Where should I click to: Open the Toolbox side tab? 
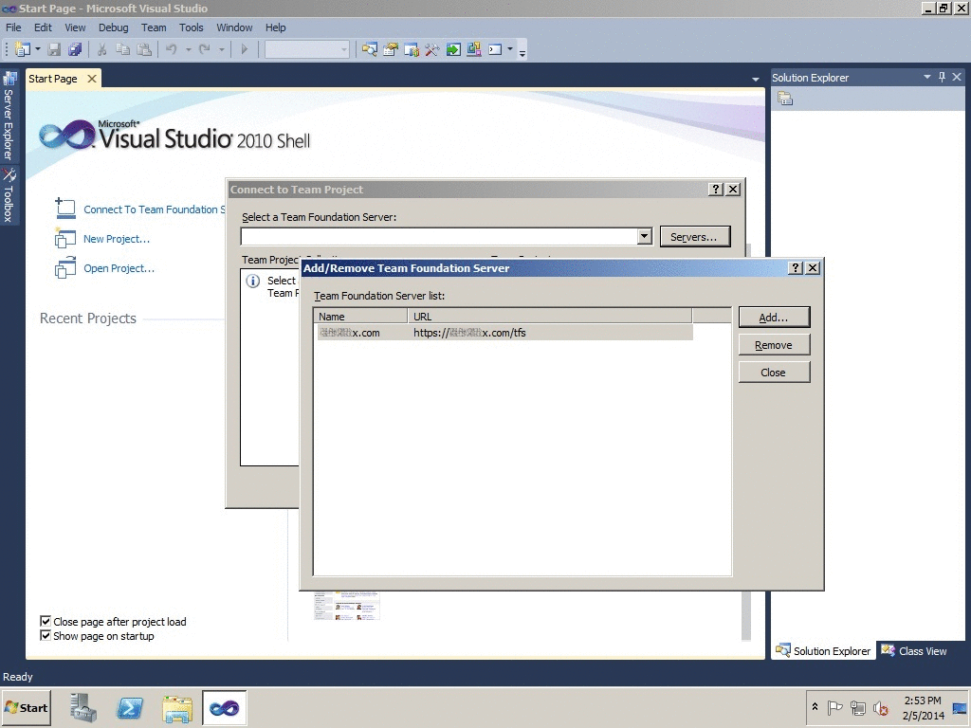(x=9, y=195)
